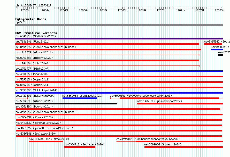This screenshot has width=230, height=157.
Task: Click nsv5899856 (Almarri2020) label
Action: [x=163, y=144]
